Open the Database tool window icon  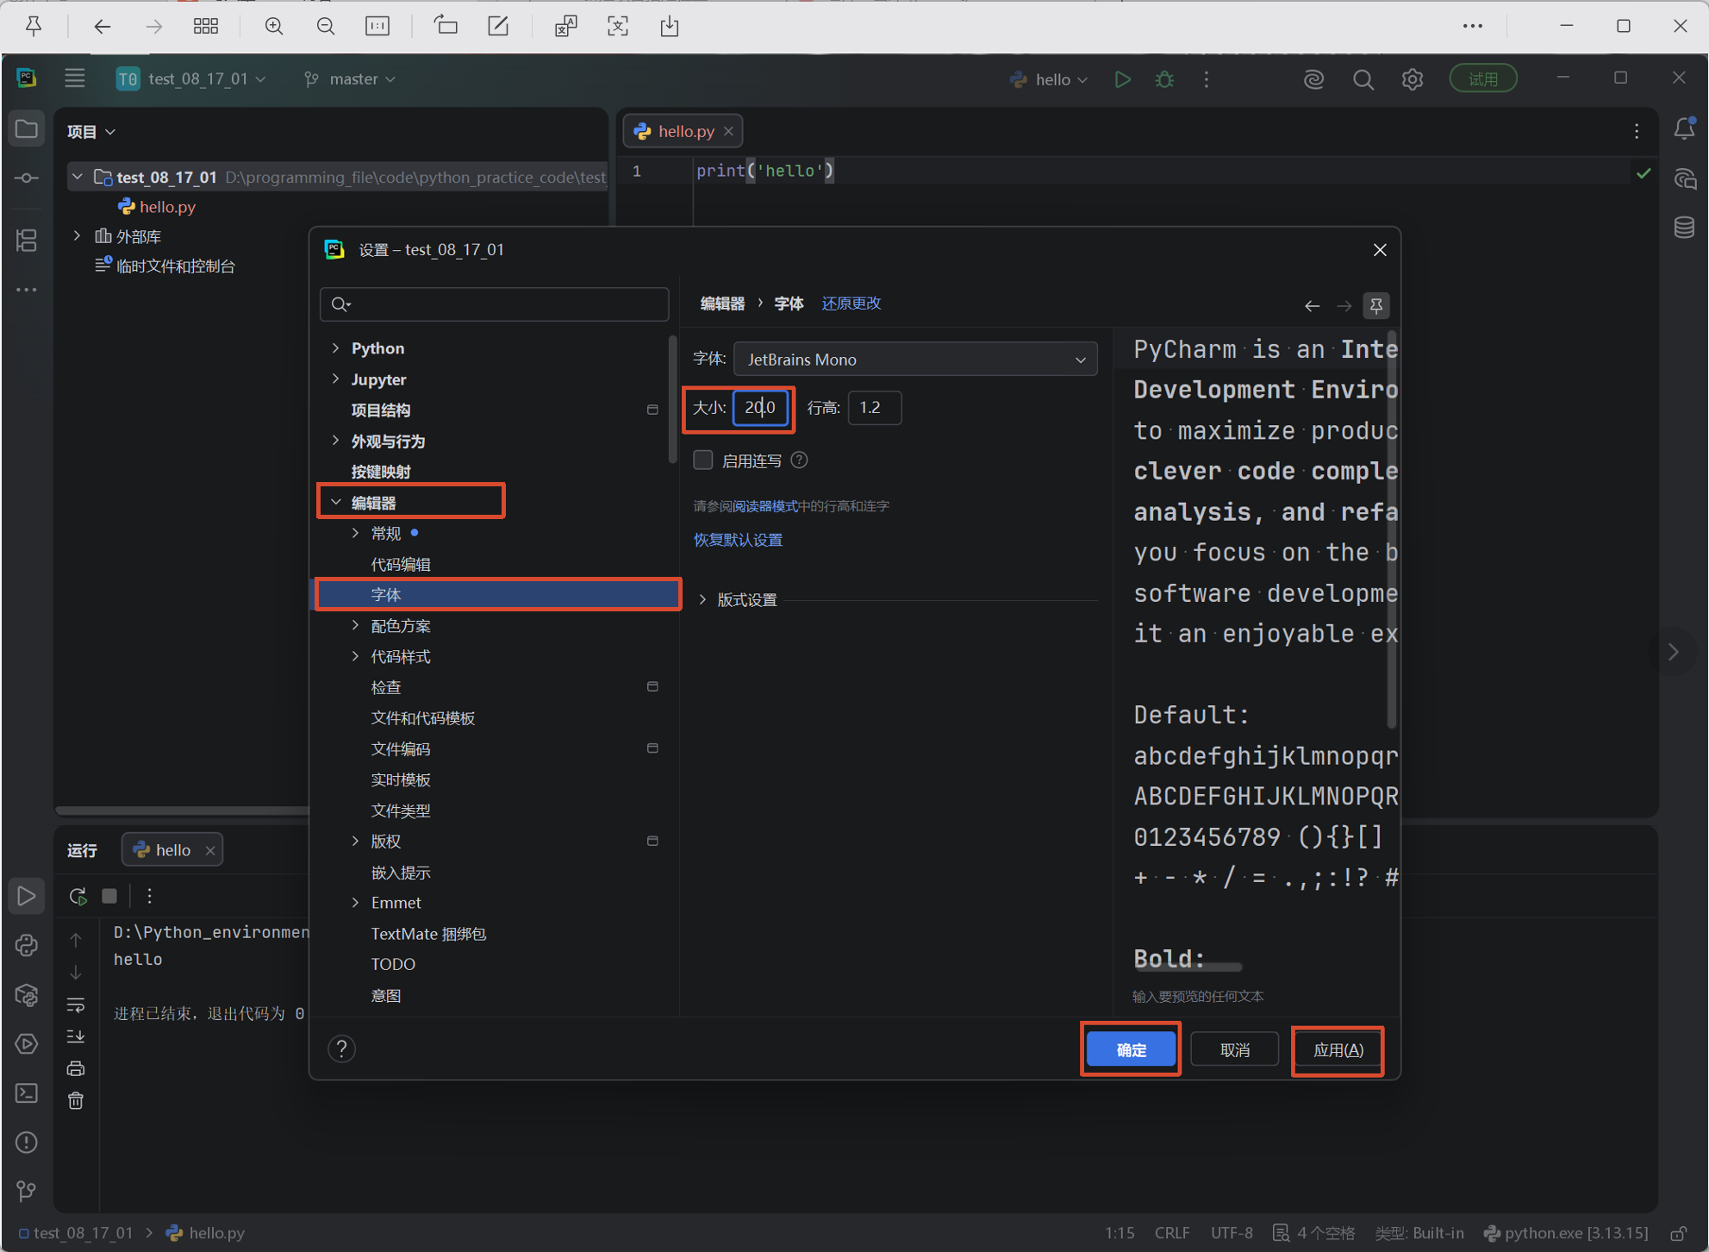[1684, 228]
